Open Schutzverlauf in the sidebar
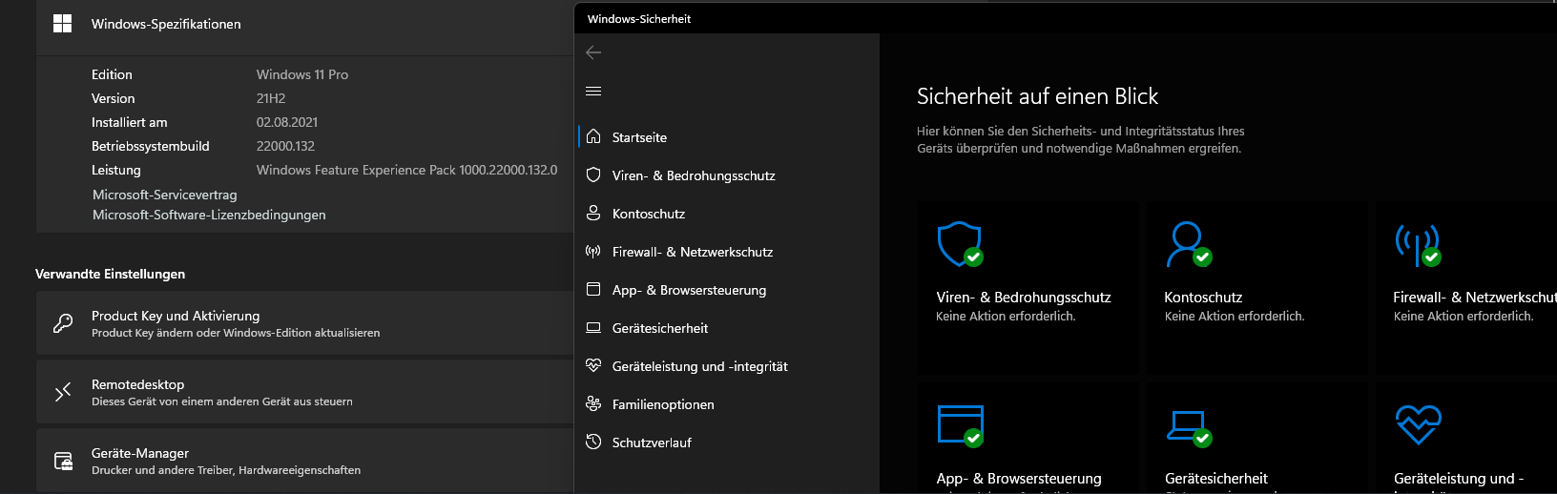 (x=652, y=443)
